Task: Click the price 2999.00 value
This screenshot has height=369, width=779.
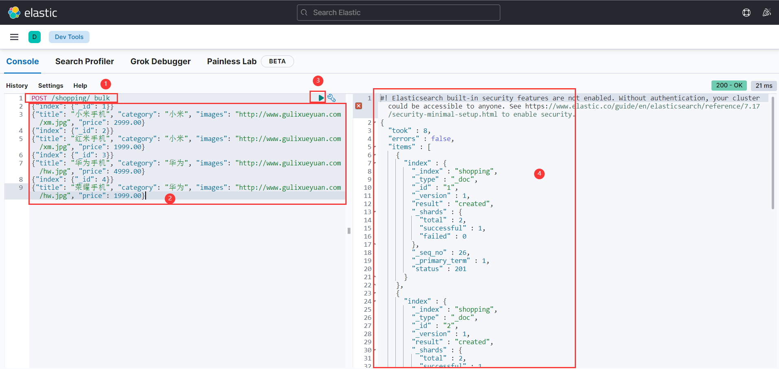Action: click(127, 122)
